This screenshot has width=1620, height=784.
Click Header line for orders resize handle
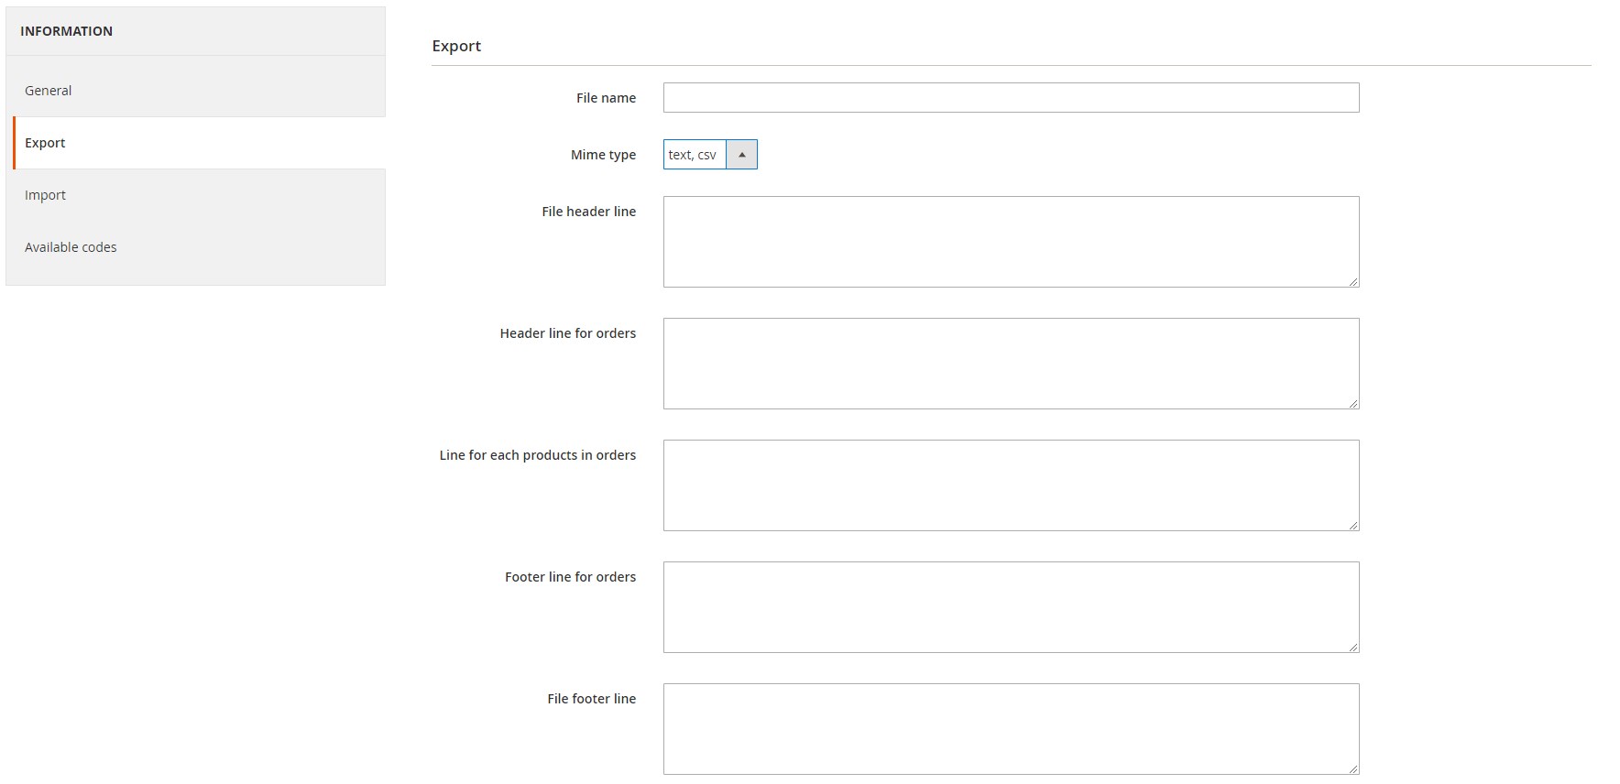click(1353, 404)
